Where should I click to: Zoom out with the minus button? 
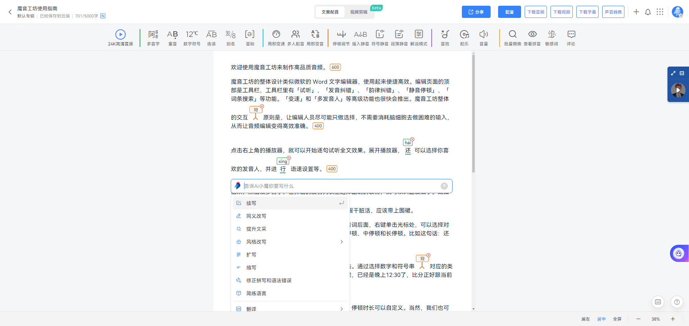638,319
